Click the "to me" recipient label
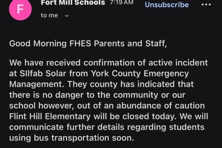 [x=49, y=16]
